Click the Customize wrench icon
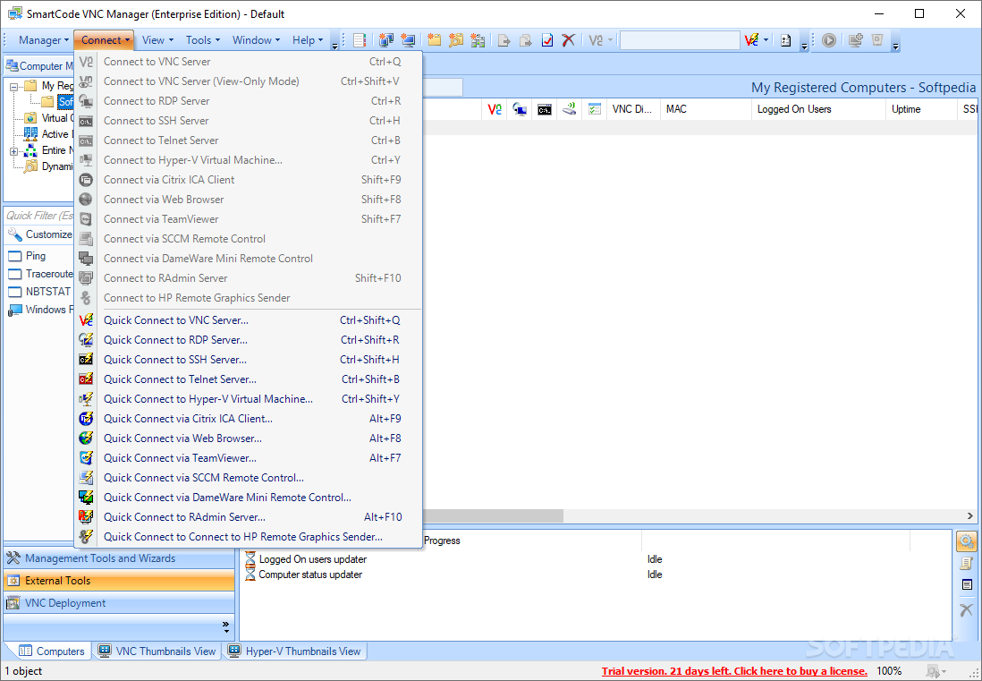 [14, 234]
